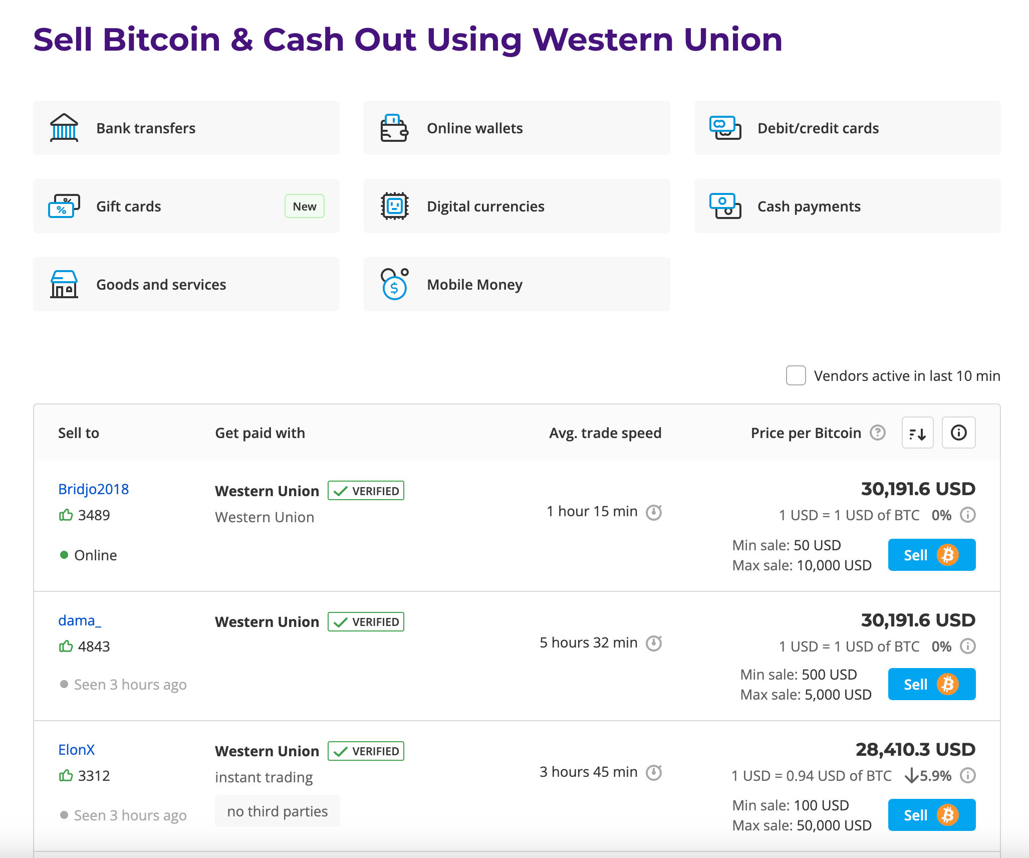Viewport: 1029px width, 858px height.
Task: Sort offers using the sort arrow button
Action: click(x=917, y=433)
